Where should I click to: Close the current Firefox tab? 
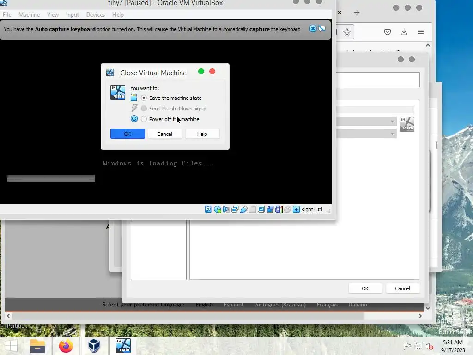point(340,12)
